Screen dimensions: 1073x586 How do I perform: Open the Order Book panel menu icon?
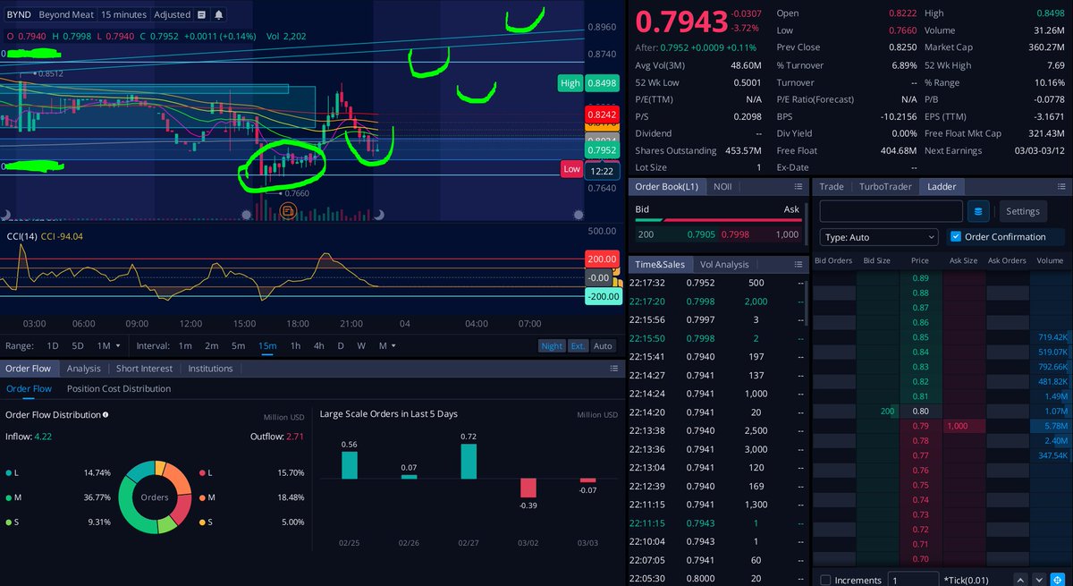point(798,186)
